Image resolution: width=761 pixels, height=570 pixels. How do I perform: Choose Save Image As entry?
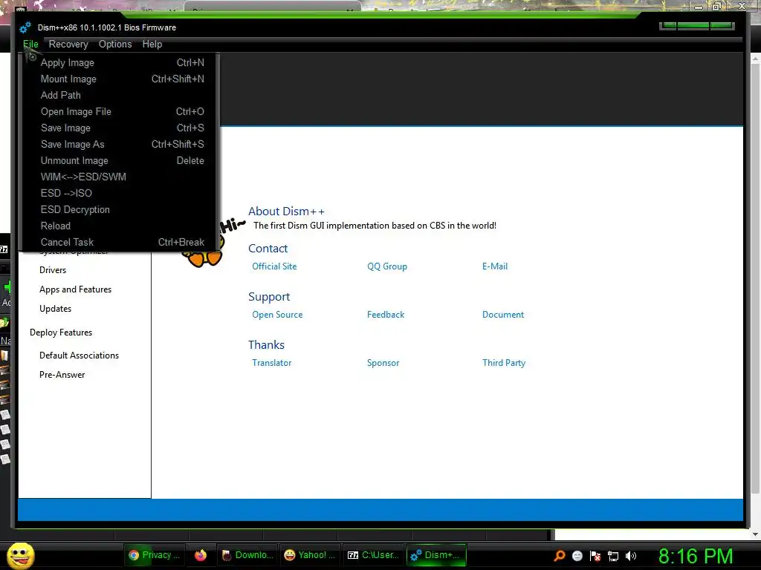[120, 145]
